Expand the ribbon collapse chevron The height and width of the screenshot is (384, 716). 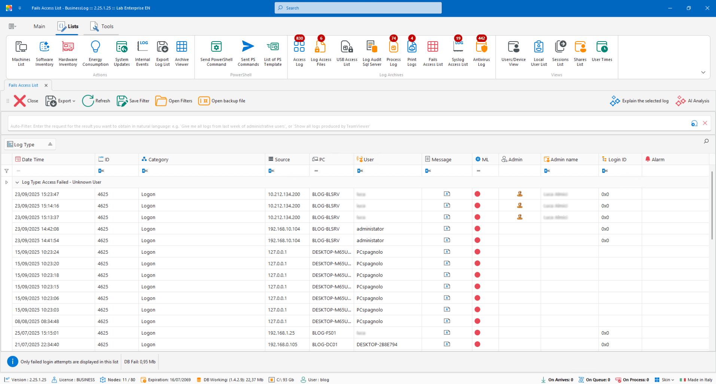[703, 73]
